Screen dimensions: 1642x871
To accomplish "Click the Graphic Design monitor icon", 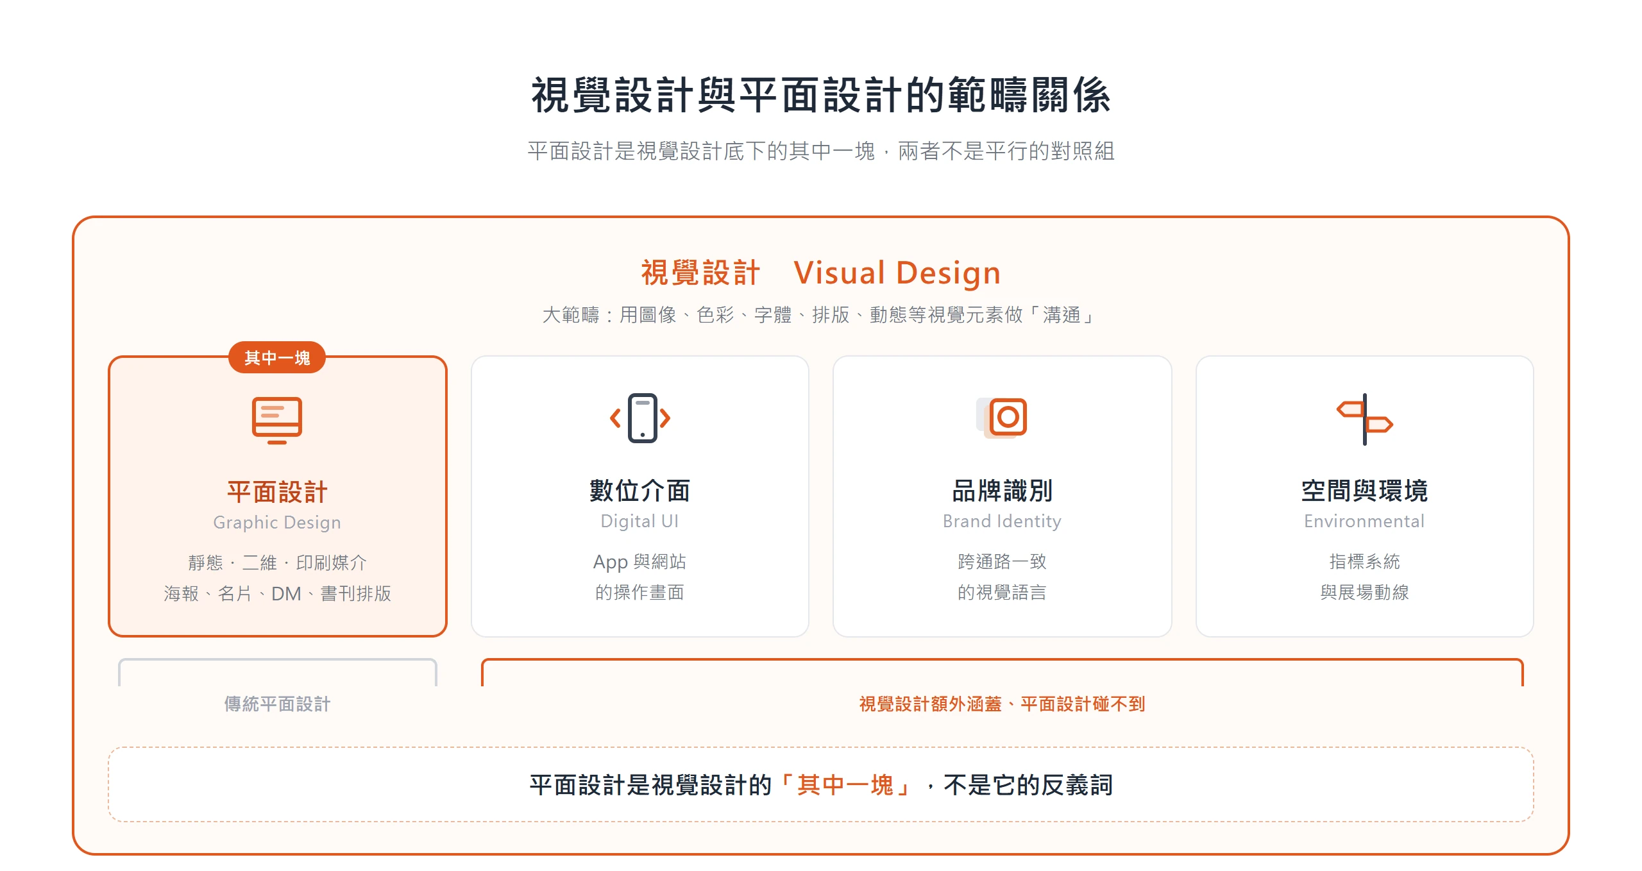I will click(276, 420).
